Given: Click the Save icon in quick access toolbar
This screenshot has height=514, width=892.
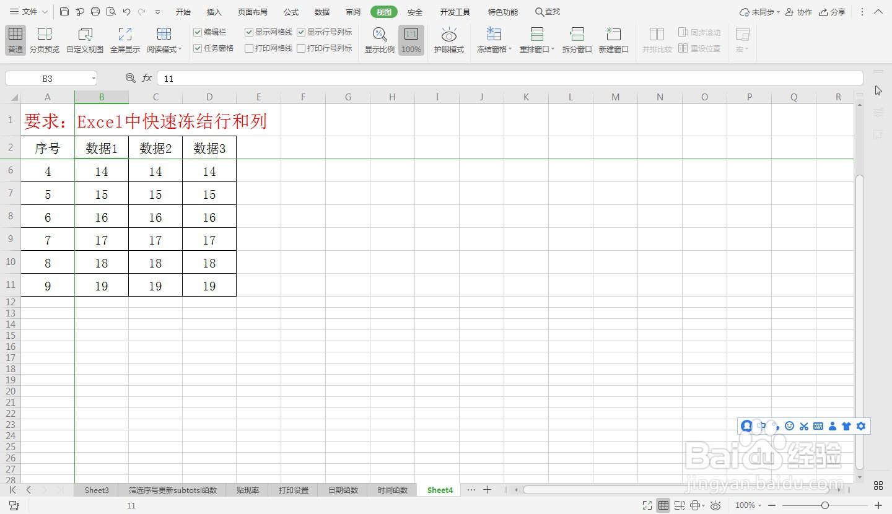Looking at the screenshot, I should [x=64, y=12].
